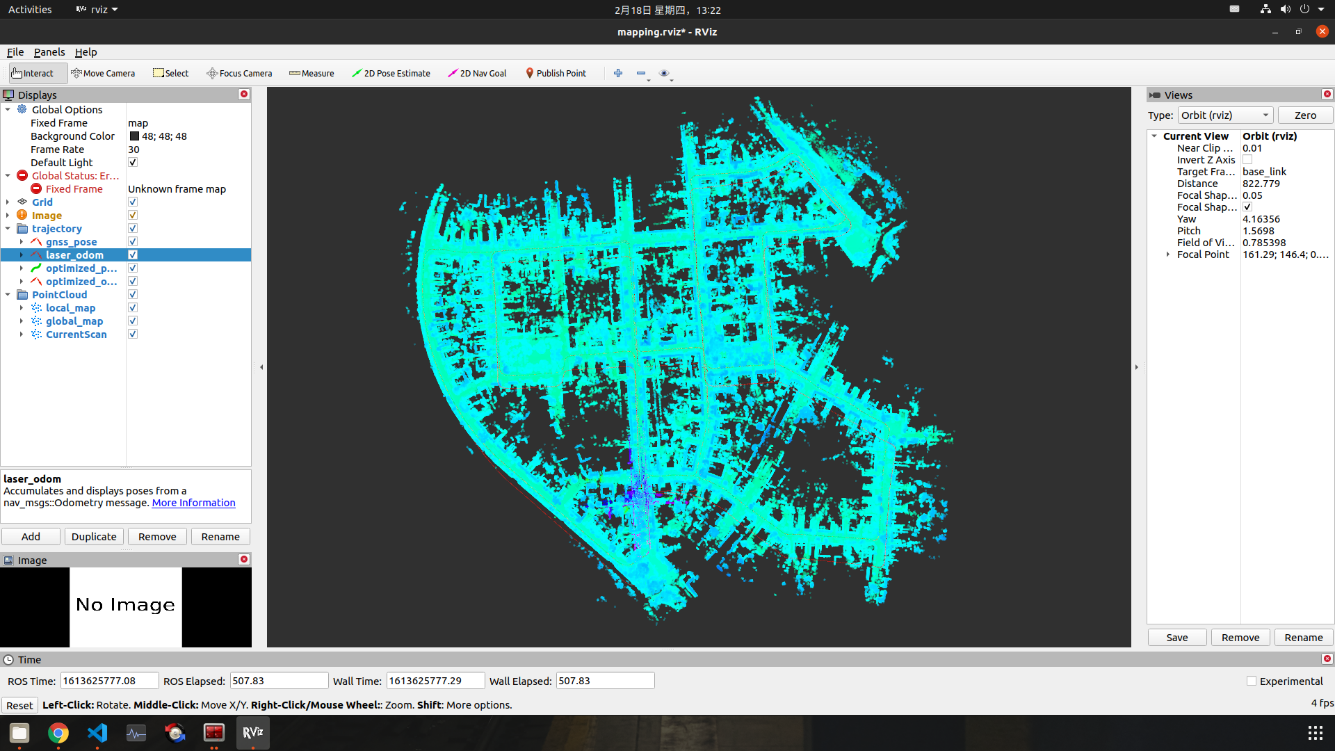Image resolution: width=1335 pixels, height=751 pixels.
Task: Click the Grid display icon
Action: click(22, 202)
